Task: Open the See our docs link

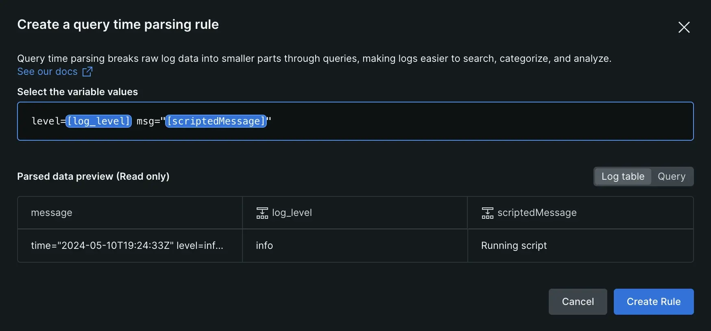Action: [47, 72]
